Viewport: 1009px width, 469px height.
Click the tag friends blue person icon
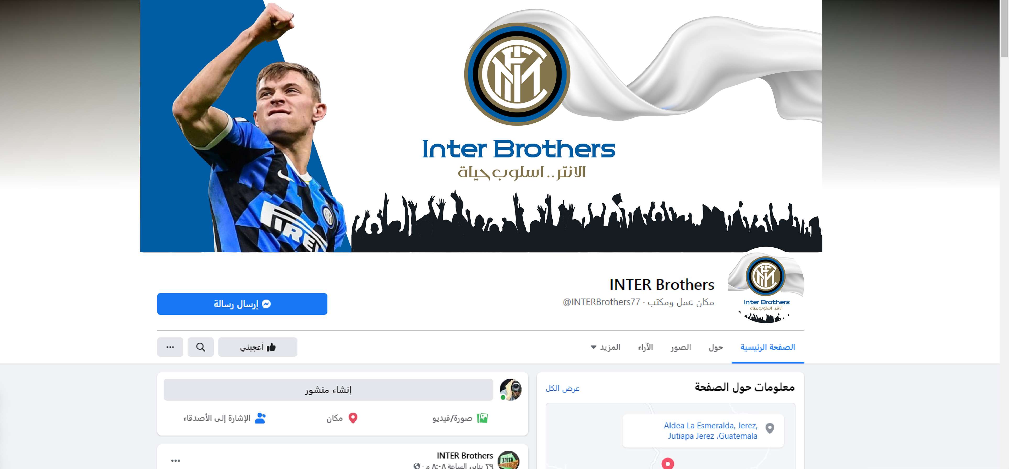(260, 418)
